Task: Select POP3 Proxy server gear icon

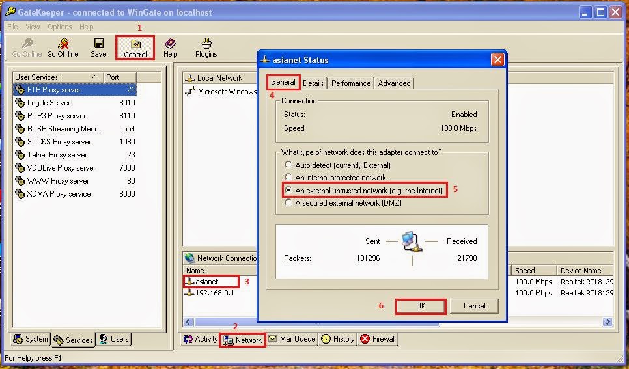Action: (20, 116)
